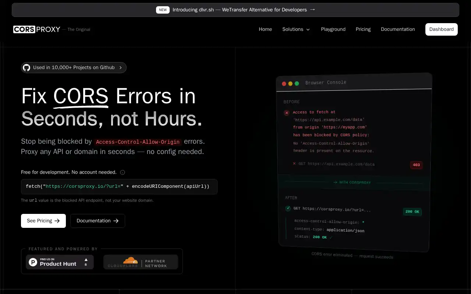Open the 'Introducing dlvr.sh' announcement link

235,10
